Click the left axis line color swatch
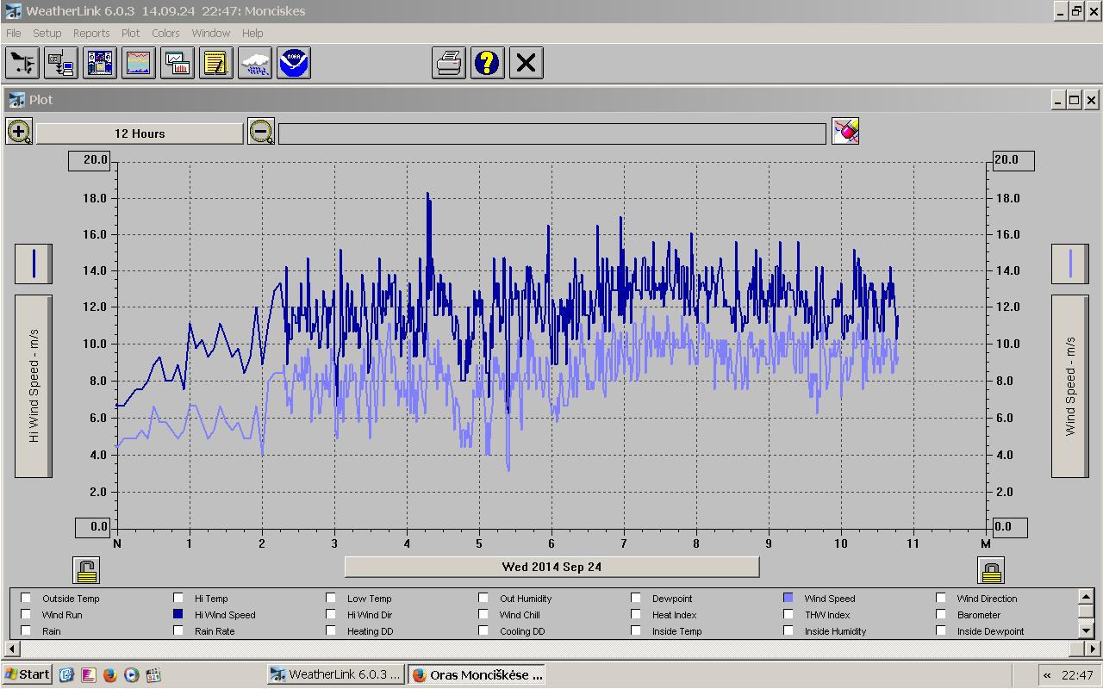The height and width of the screenshot is (689, 1103). (34, 263)
